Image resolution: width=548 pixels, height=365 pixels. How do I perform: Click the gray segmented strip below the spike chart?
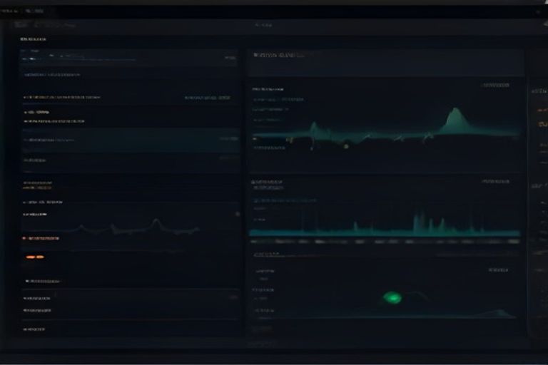pyautogui.click(x=385, y=242)
